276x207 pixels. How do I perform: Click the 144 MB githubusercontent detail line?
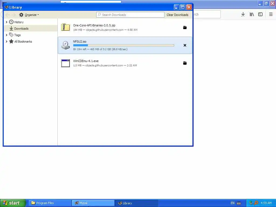coord(105,30)
